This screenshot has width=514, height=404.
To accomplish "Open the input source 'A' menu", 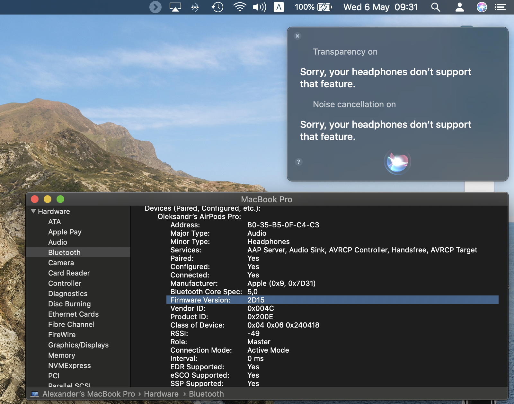I will pyautogui.click(x=279, y=7).
